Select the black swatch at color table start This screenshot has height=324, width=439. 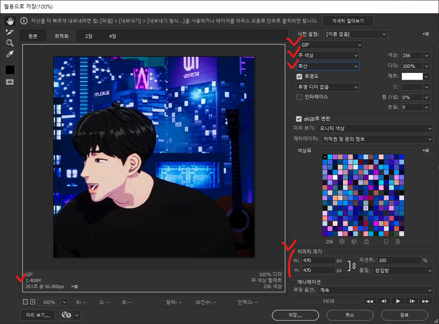[325, 157]
